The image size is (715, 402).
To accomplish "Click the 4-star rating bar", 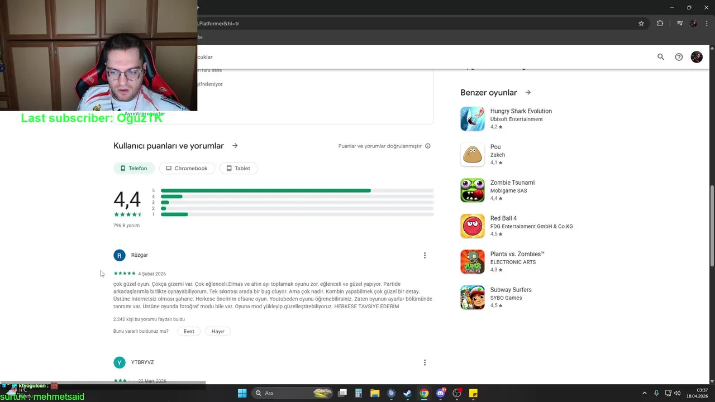I will pos(297,197).
